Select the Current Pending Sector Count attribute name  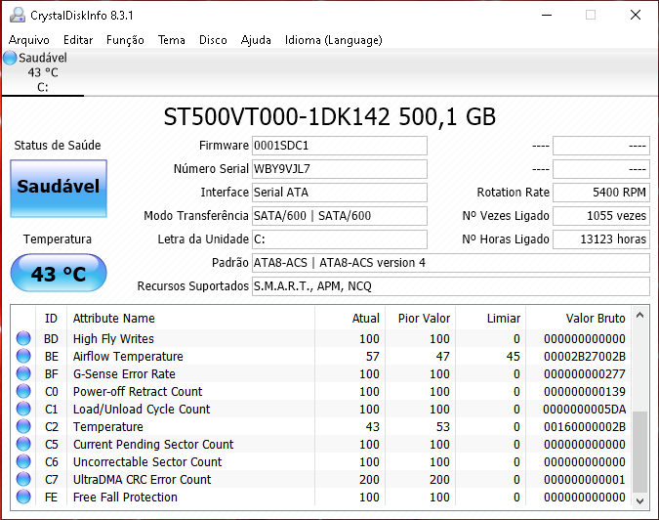(x=153, y=445)
